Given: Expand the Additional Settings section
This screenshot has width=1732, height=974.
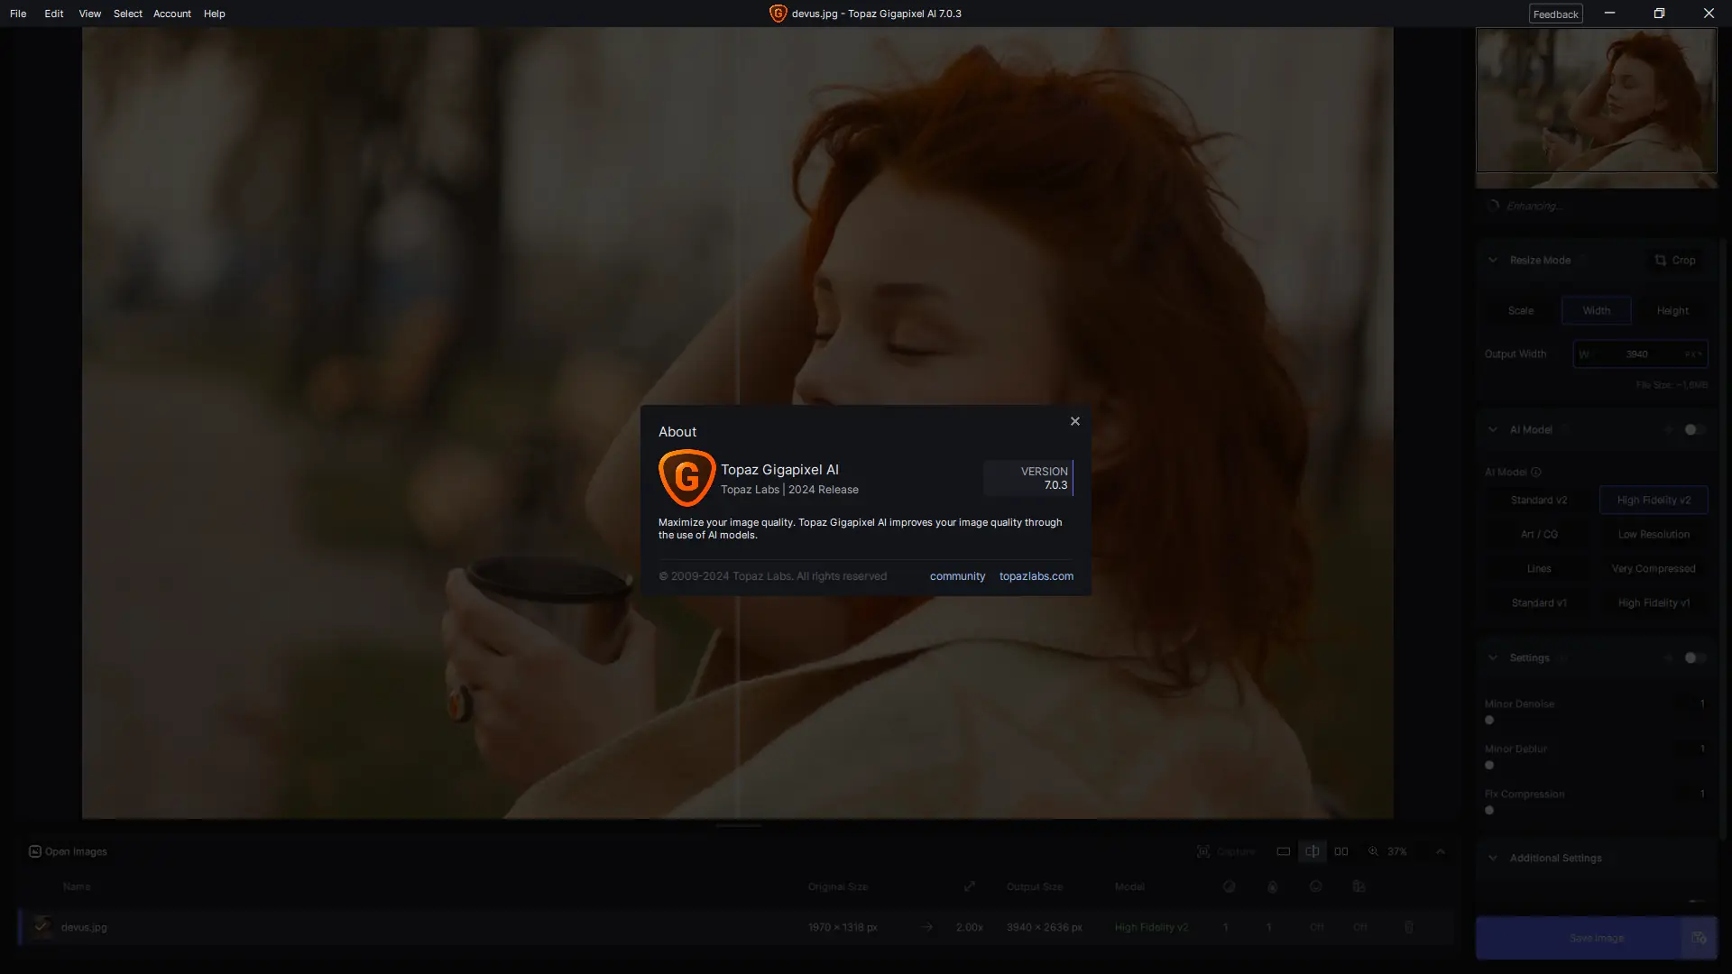Looking at the screenshot, I should tap(1493, 858).
